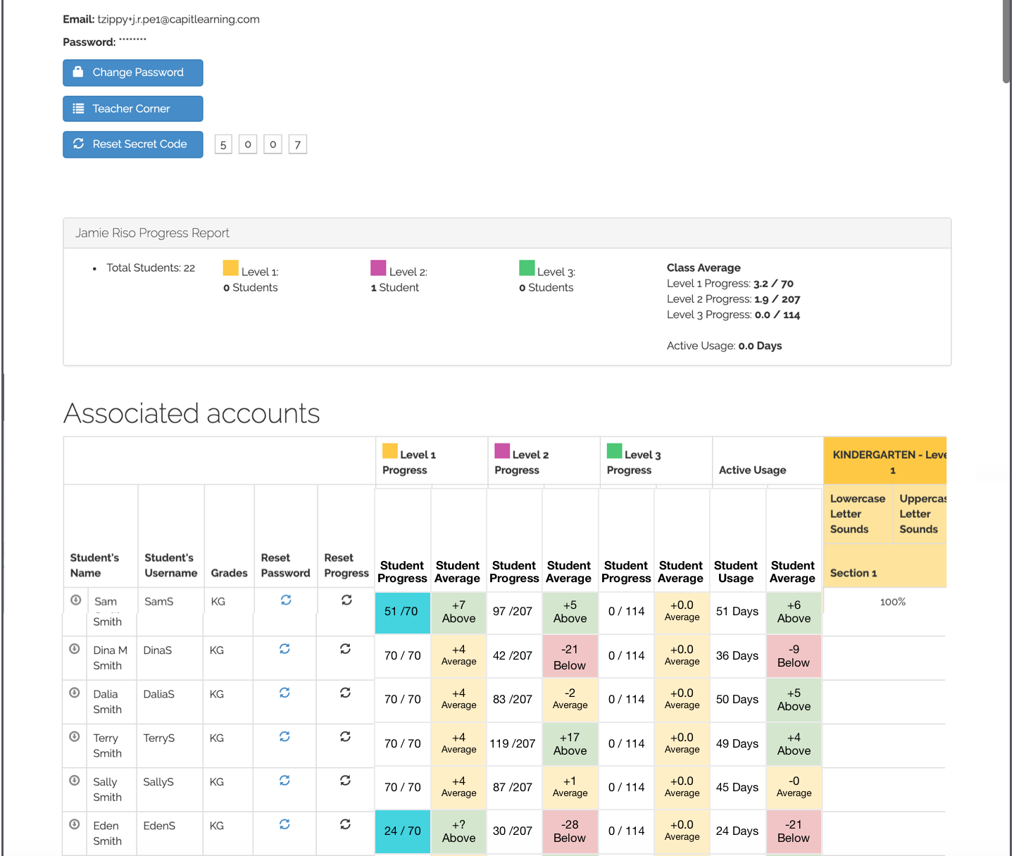
Task: Click Jamie Riso Progress Report heading
Action: tap(152, 233)
